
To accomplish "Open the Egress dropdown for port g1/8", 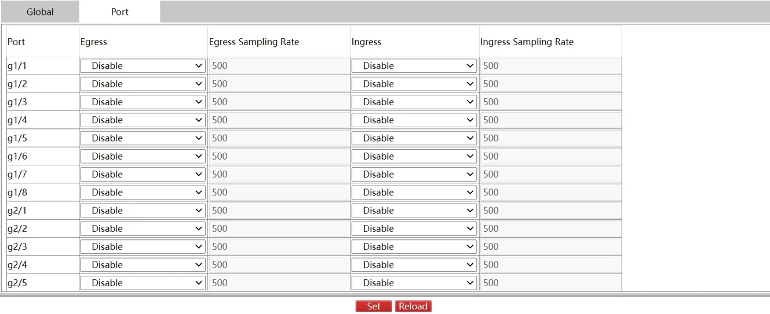I will (x=143, y=193).
